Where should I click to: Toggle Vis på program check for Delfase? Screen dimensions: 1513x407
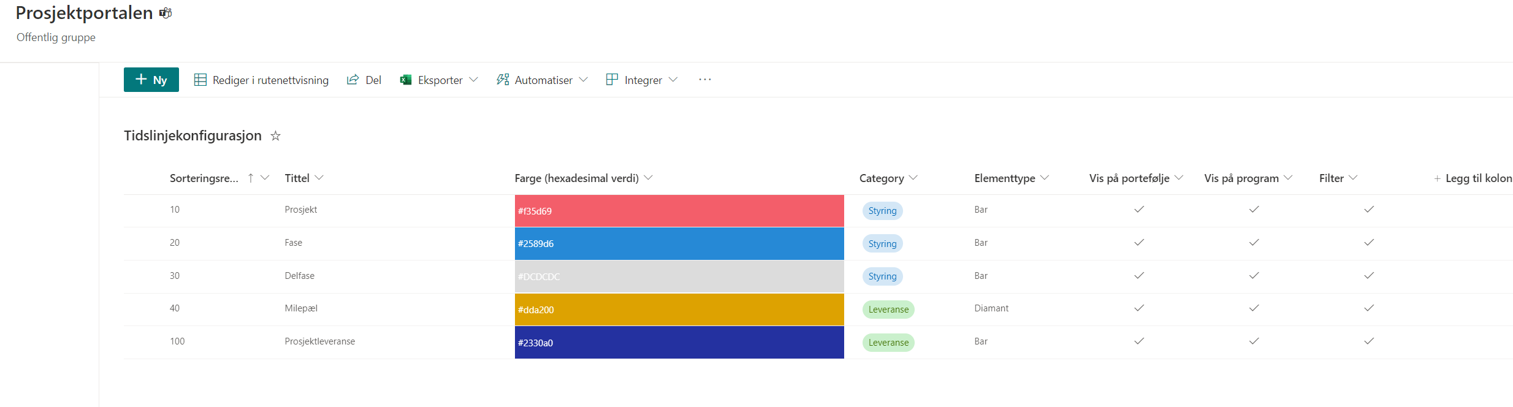(1254, 276)
